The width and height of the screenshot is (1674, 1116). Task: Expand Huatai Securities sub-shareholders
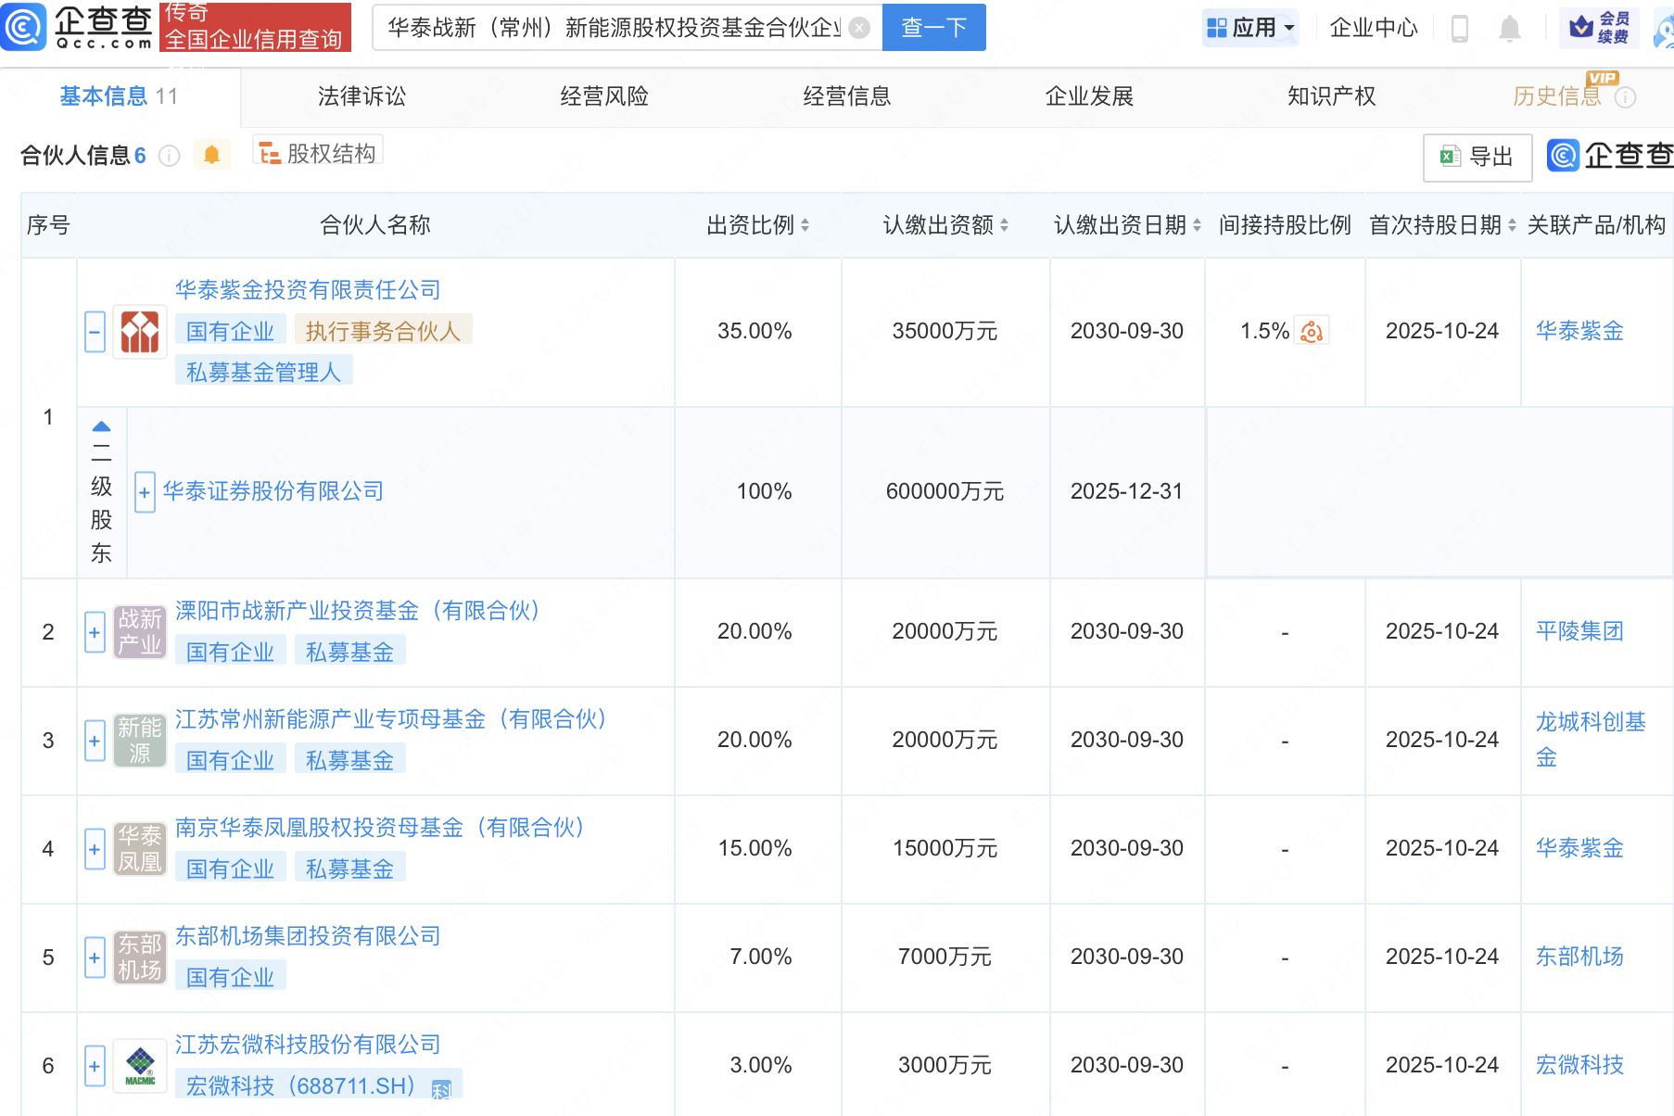tap(145, 492)
